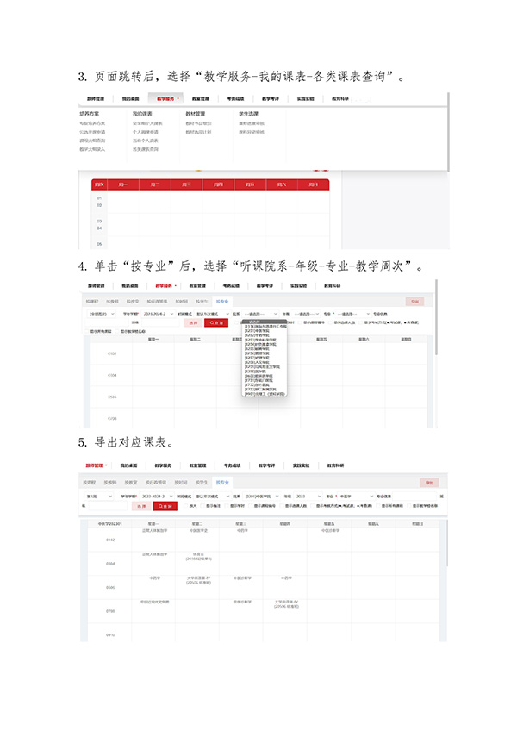The height and width of the screenshot is (731, 517).
Task: Click 教材管理 heading in step 3 menu
Action: 196,113
